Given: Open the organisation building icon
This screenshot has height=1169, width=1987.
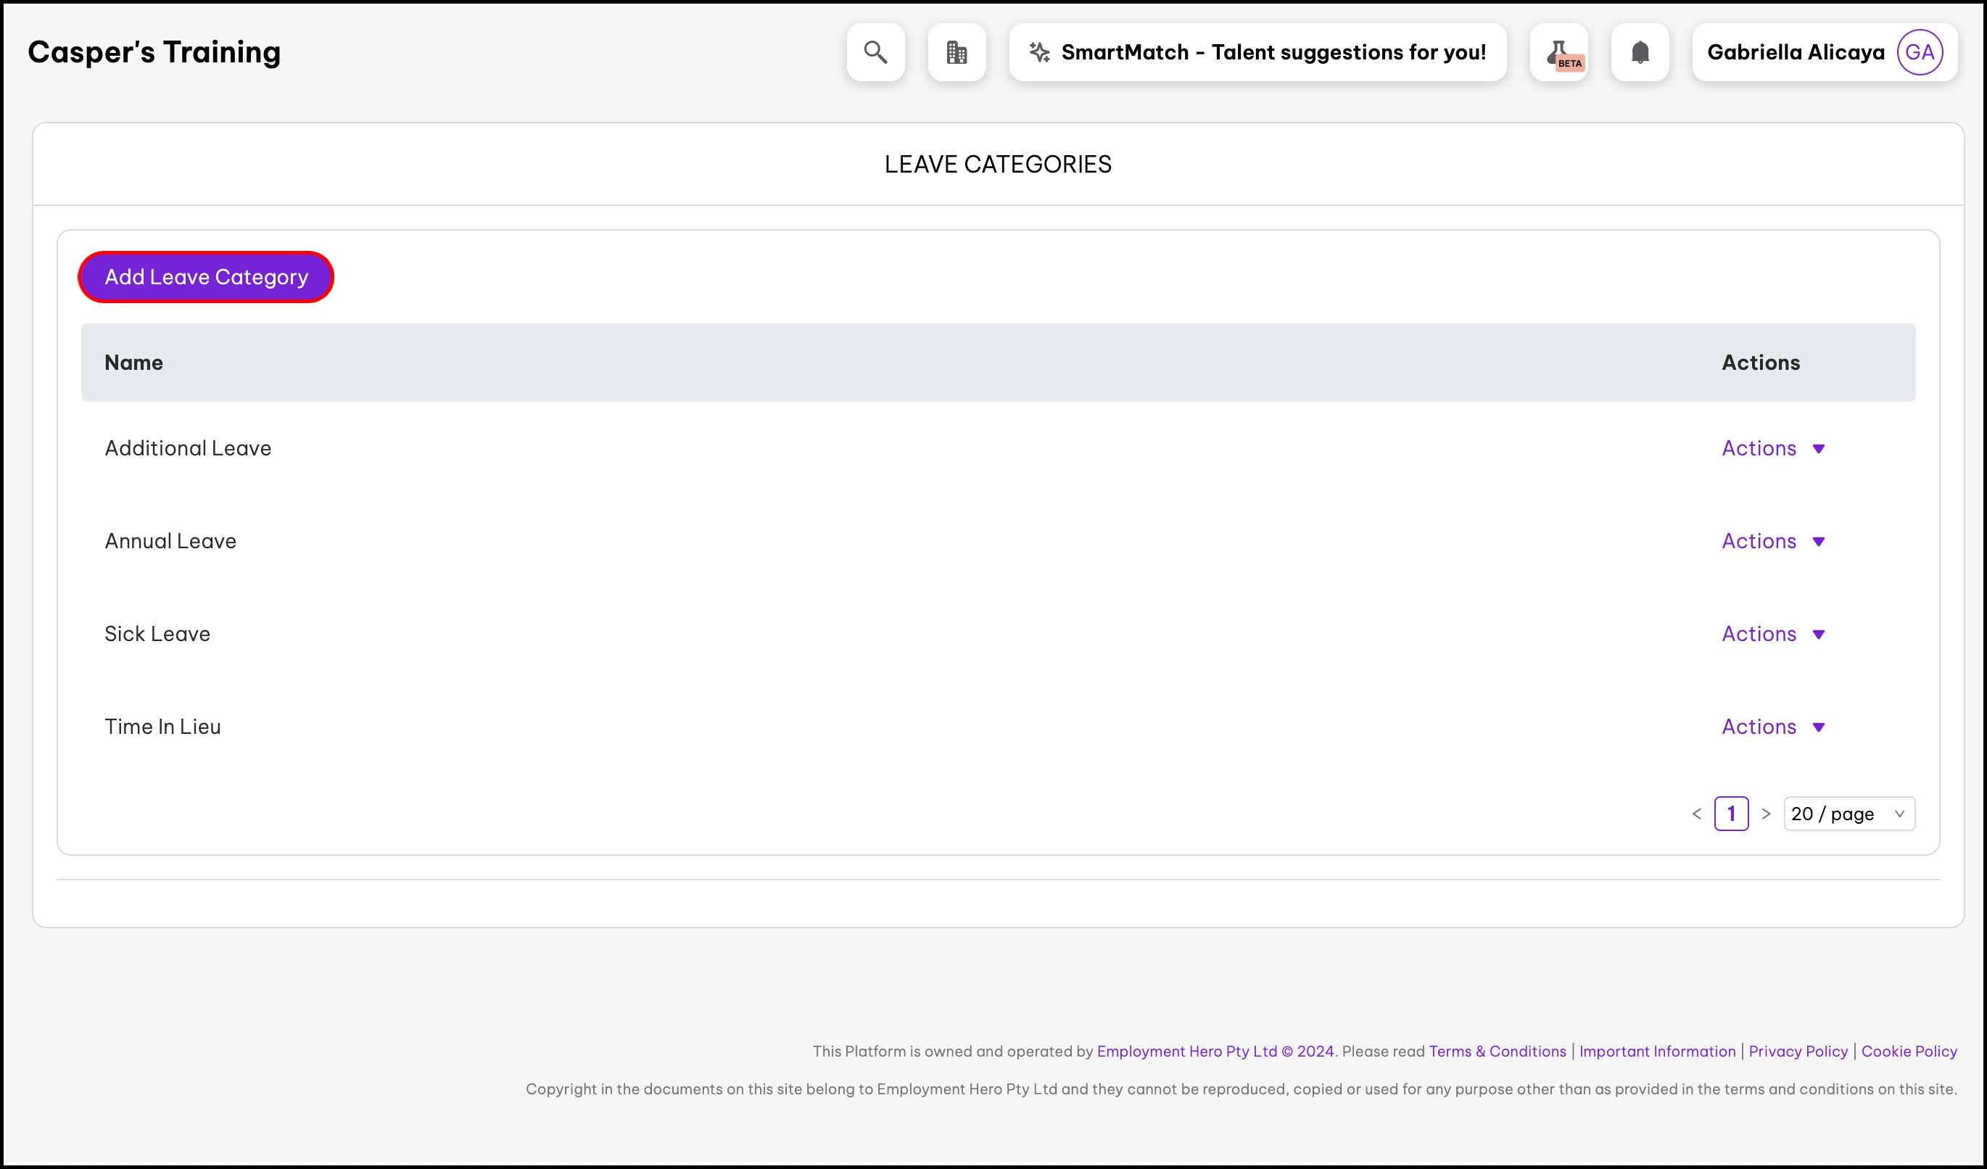Looking at the screenshot, I should click(x=957, y=52).
